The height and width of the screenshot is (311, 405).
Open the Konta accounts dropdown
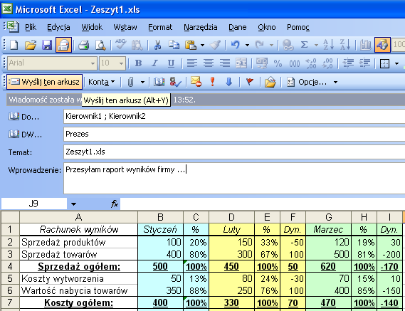(102, 82)
